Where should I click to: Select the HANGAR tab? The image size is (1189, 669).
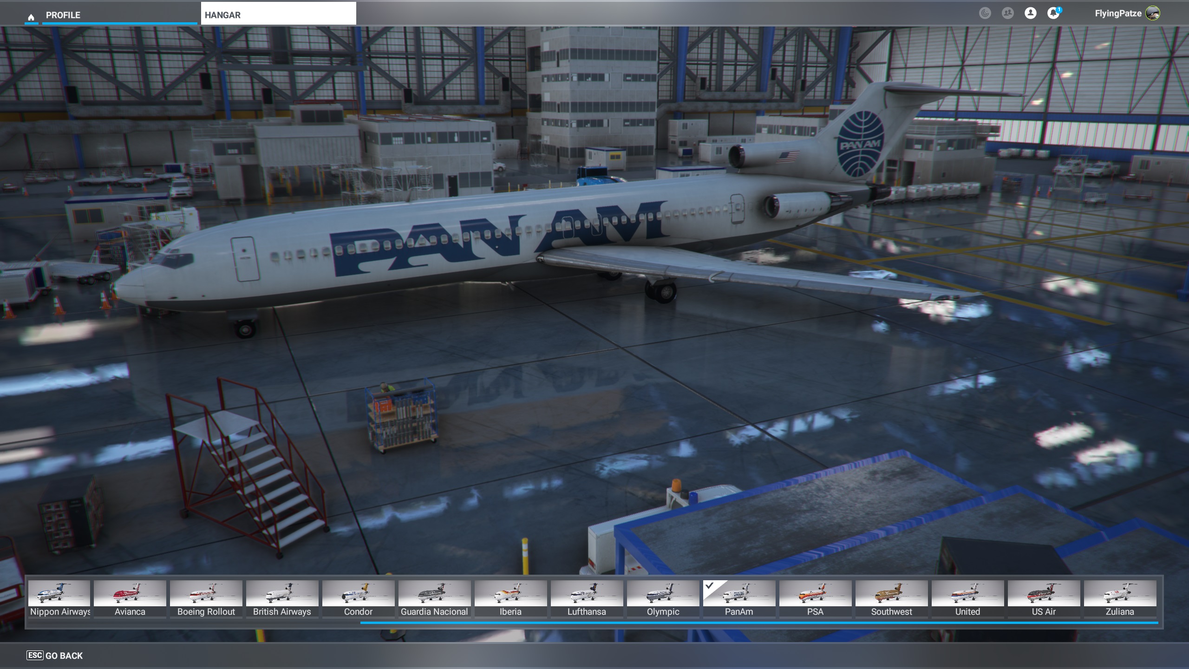278,14
